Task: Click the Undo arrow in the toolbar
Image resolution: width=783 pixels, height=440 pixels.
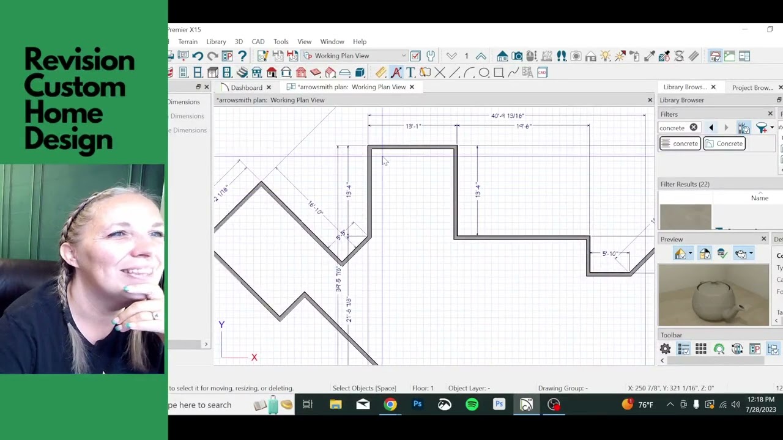Action: (198, 56)
